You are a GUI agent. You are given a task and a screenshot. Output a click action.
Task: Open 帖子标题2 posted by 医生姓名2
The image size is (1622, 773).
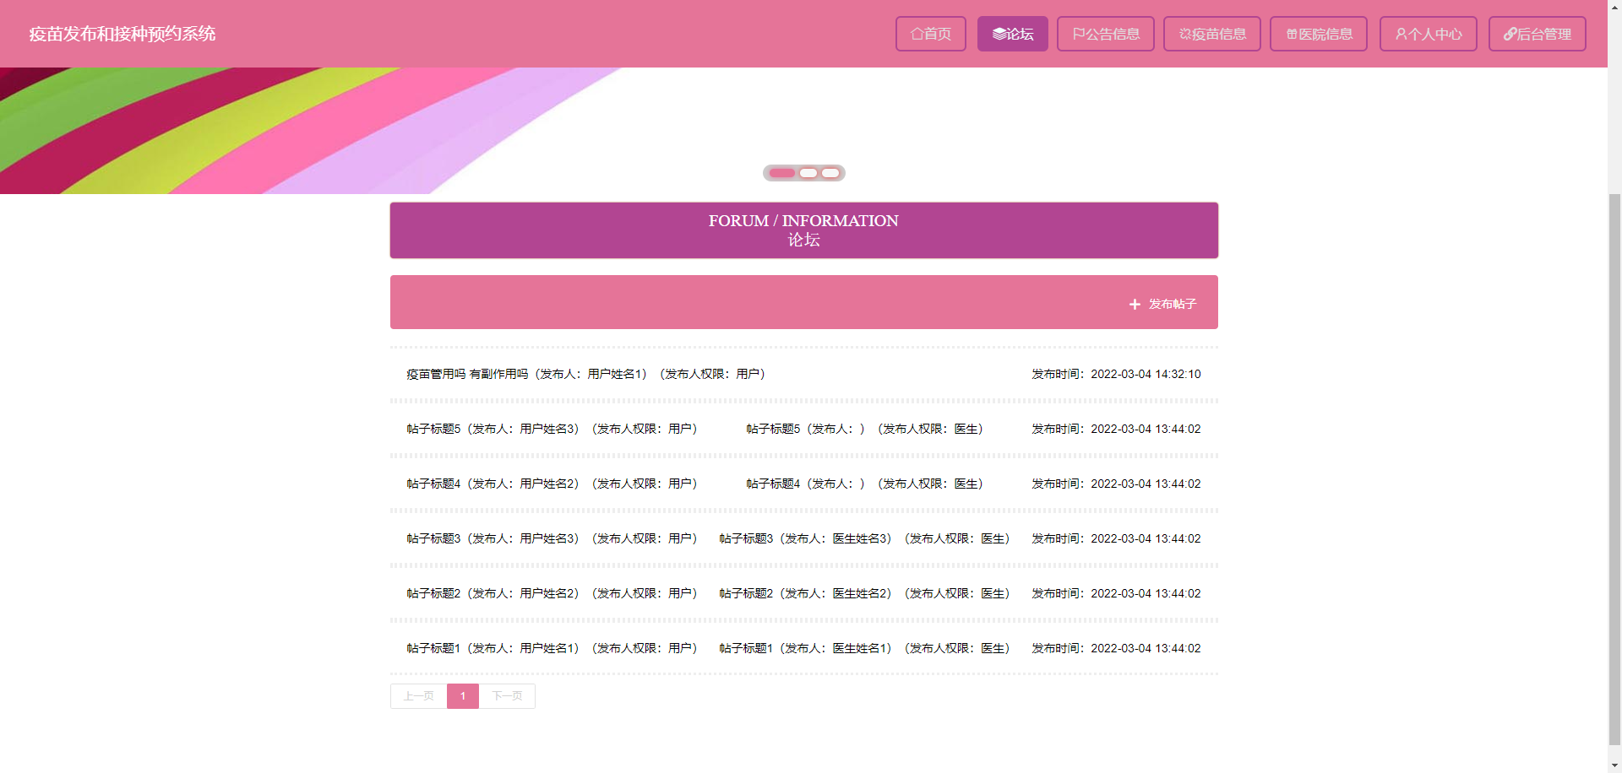point(864,593)
